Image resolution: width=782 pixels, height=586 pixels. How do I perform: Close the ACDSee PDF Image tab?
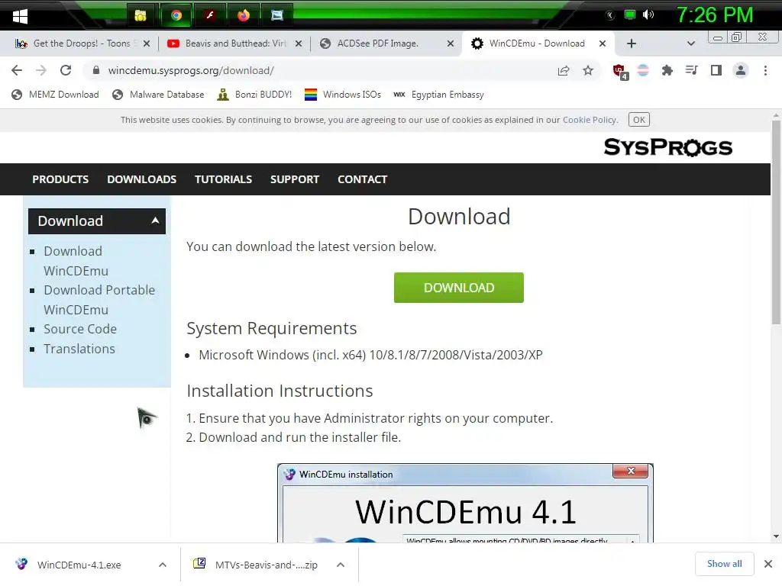click(451, 43)
